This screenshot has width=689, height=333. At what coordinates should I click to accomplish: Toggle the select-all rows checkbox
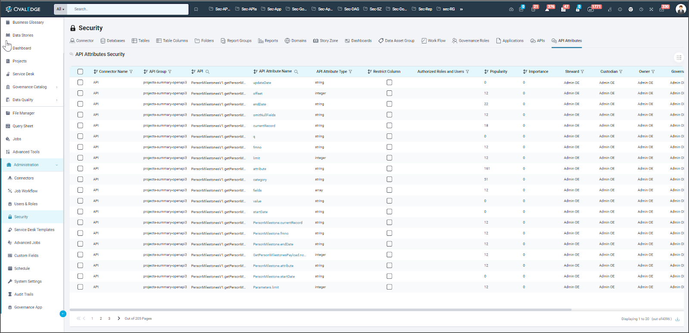point(80,71)
